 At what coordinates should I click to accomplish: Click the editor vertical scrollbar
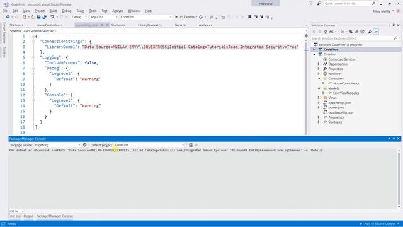(306, 88)
